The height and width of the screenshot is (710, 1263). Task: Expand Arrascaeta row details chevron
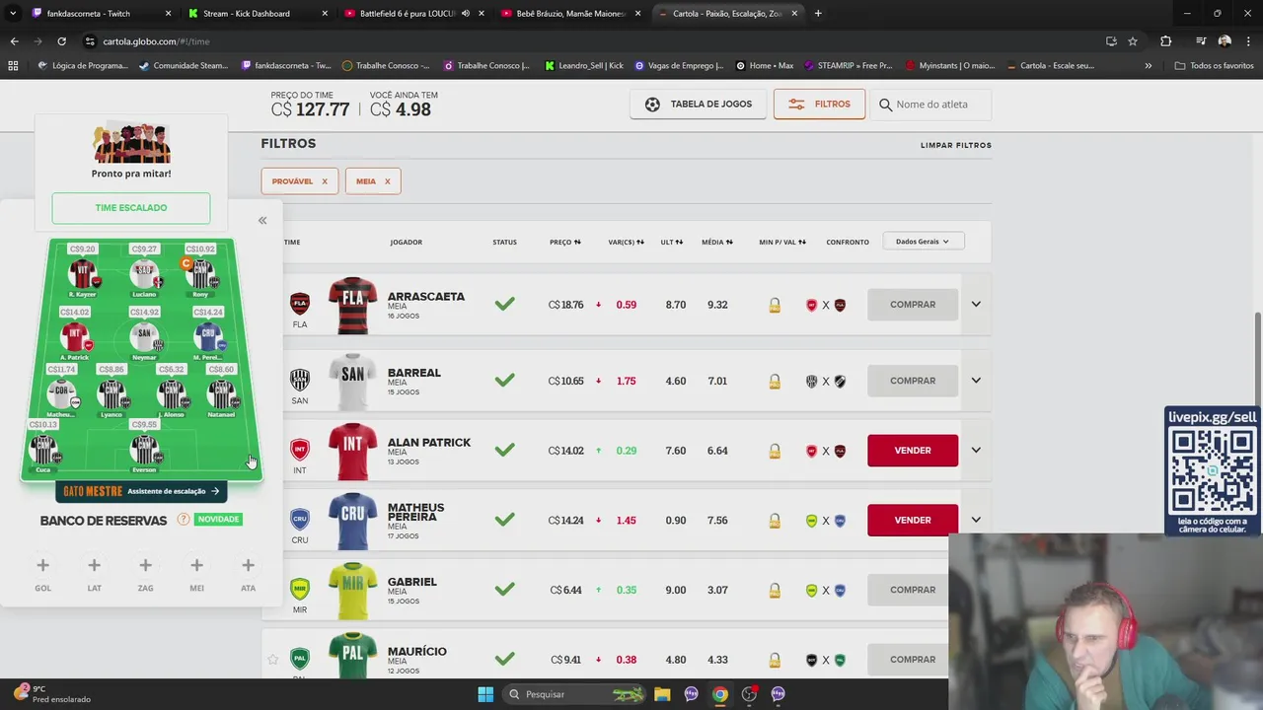tap(976, 305)
